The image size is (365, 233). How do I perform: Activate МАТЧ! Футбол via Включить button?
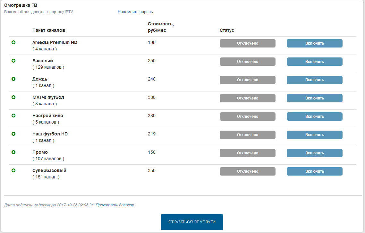315,98
